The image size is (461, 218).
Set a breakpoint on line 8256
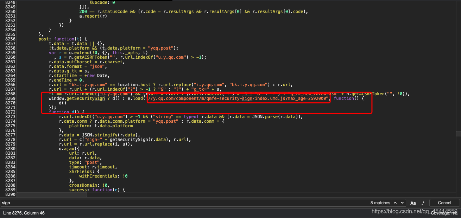[10, 39]
